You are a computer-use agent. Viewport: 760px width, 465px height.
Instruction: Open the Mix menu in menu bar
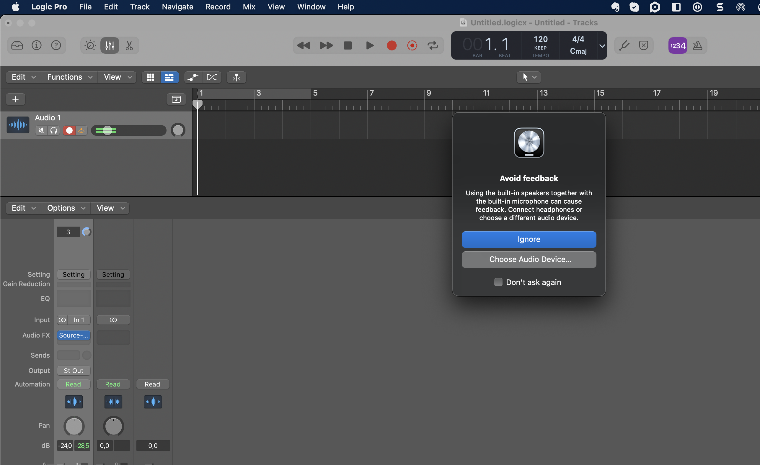tap(249, 7)
